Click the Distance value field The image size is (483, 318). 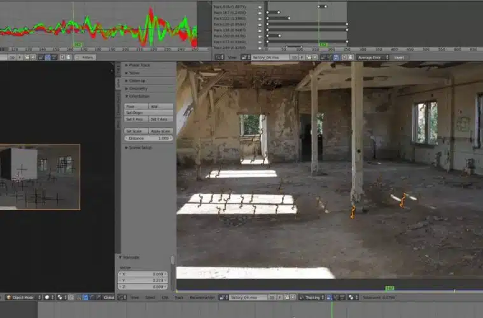coord(148,138)
